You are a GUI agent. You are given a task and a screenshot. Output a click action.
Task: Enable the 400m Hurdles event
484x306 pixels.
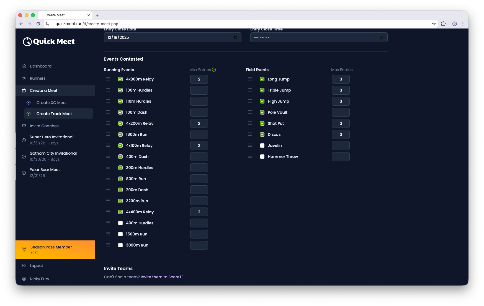click(120, 223)
